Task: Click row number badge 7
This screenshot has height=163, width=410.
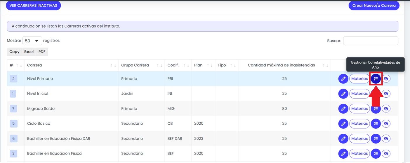Action: click(13, 109)
